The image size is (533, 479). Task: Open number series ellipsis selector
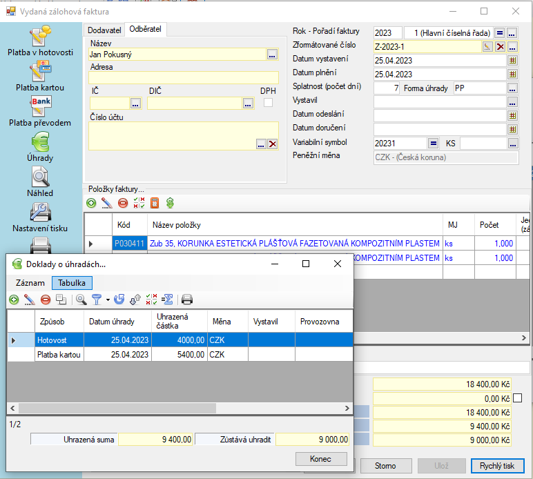point(512,33)
